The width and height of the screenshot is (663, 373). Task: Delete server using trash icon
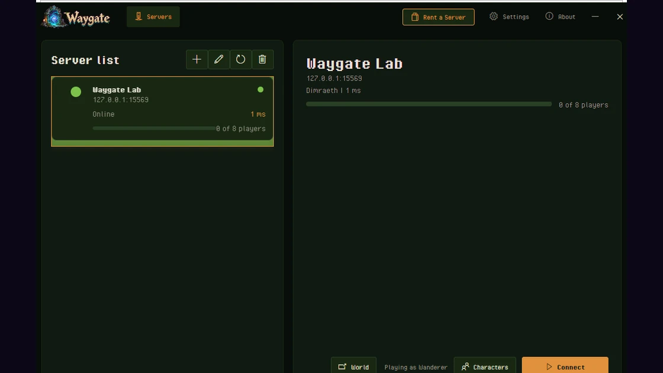pyautogui.click(x=263, y=60)
